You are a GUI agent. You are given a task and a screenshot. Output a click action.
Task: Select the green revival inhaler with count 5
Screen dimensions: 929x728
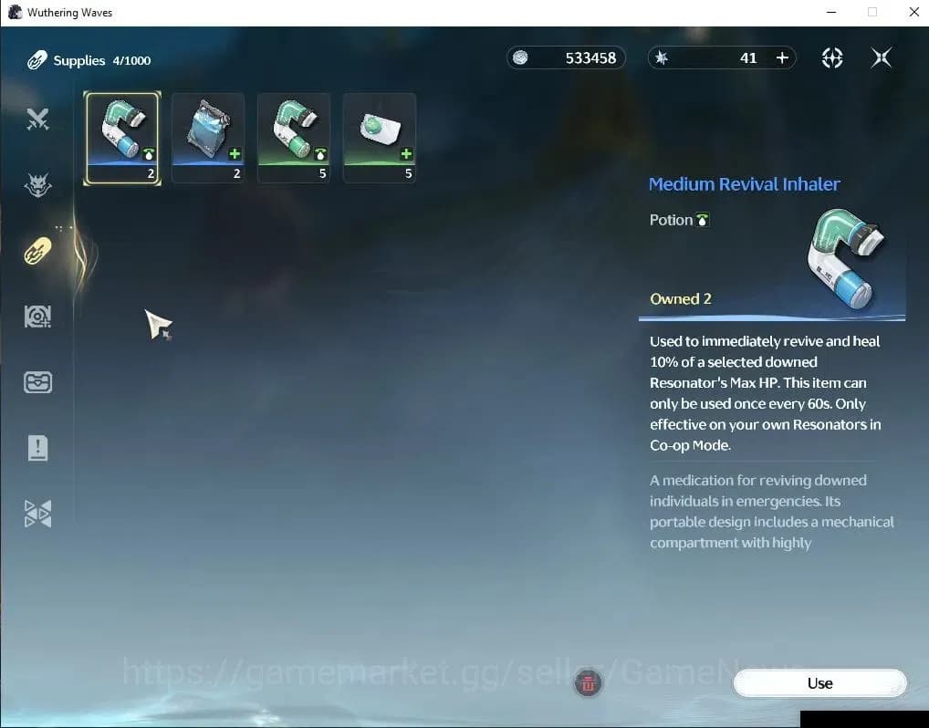click(x=294, y=138)
